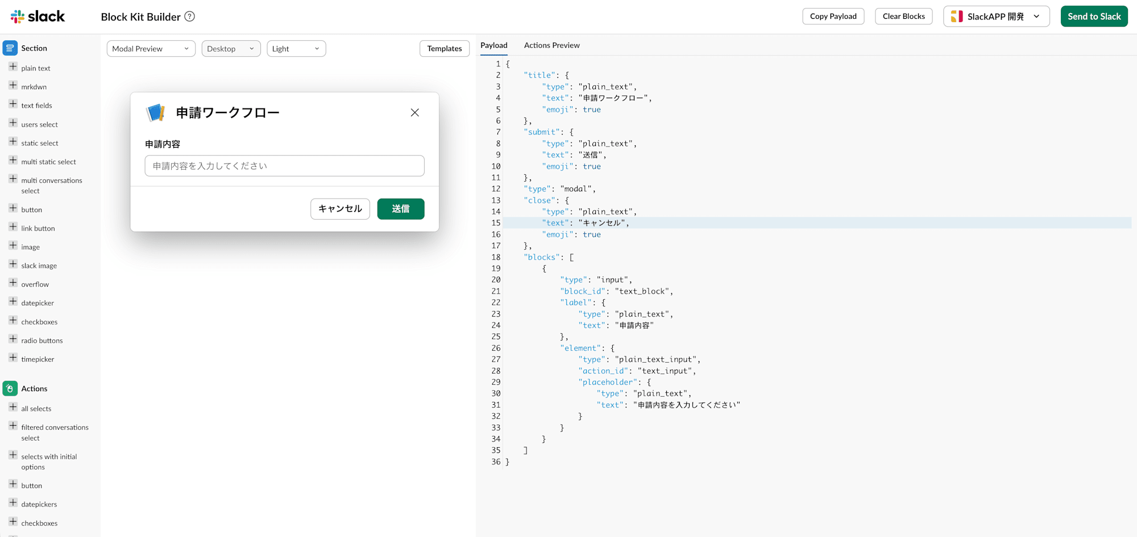Open the Modal Preview surface dropdown
The width and height of the screenshot is (1137, 537).
point(151,49)
